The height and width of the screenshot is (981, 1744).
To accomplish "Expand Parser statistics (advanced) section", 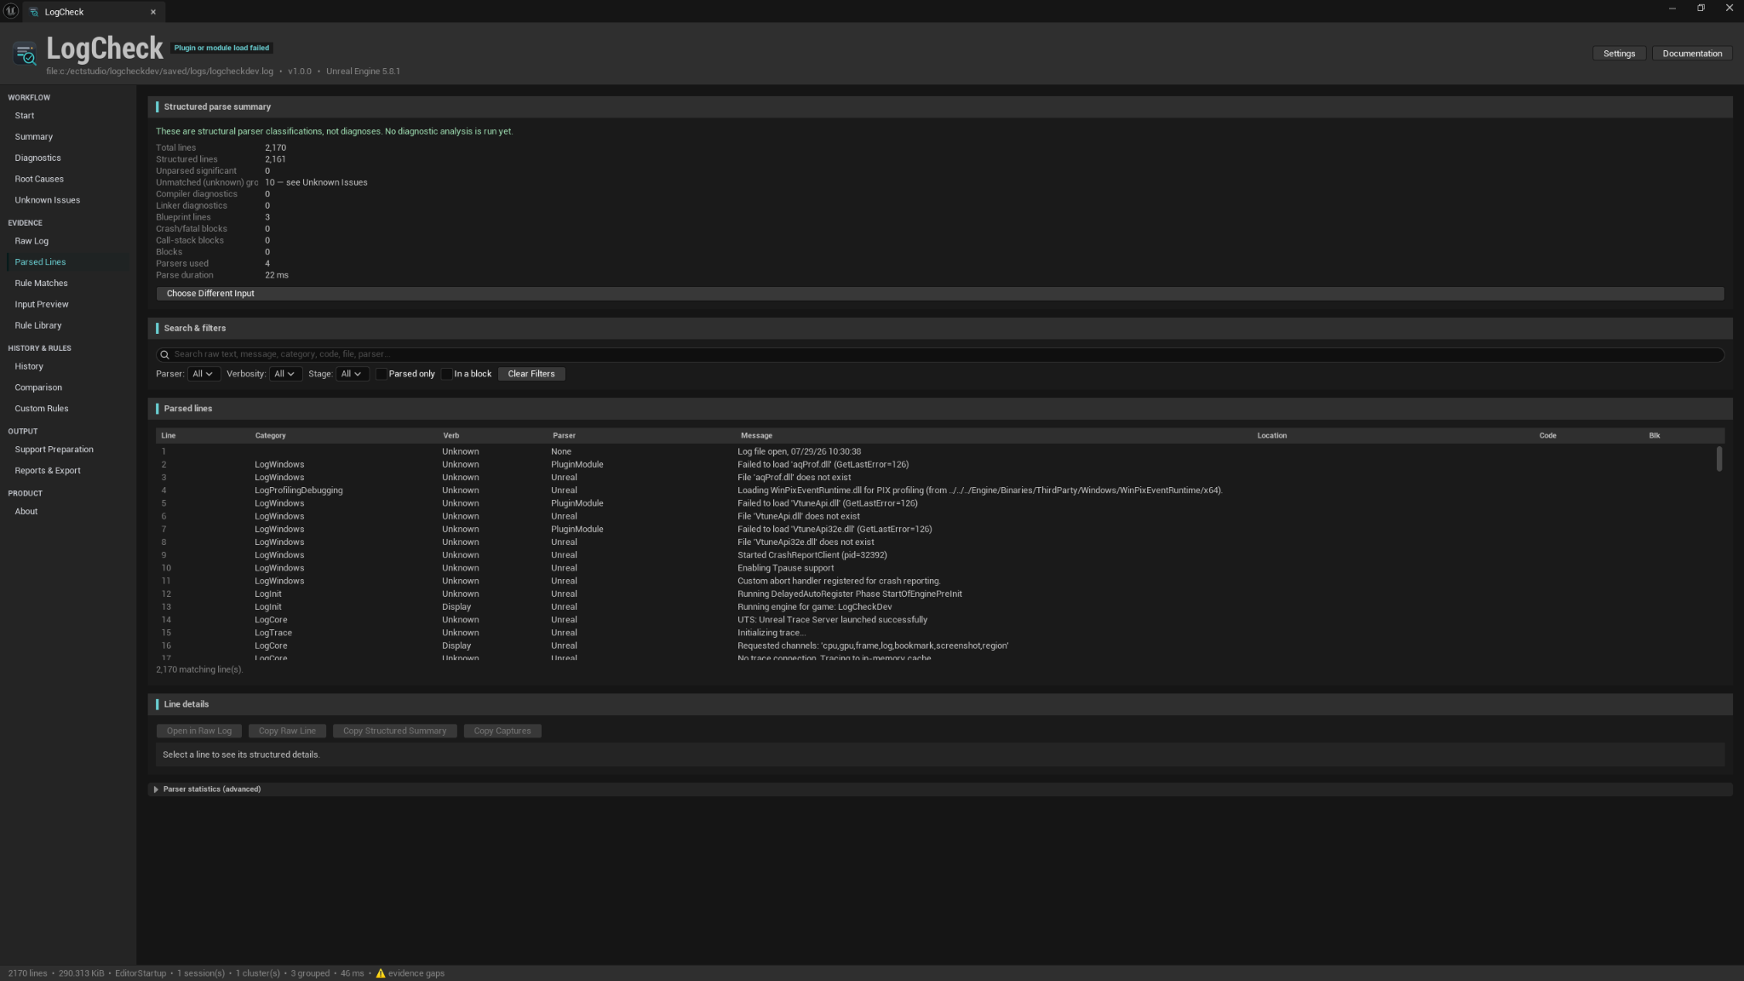I will pos(156,789).
